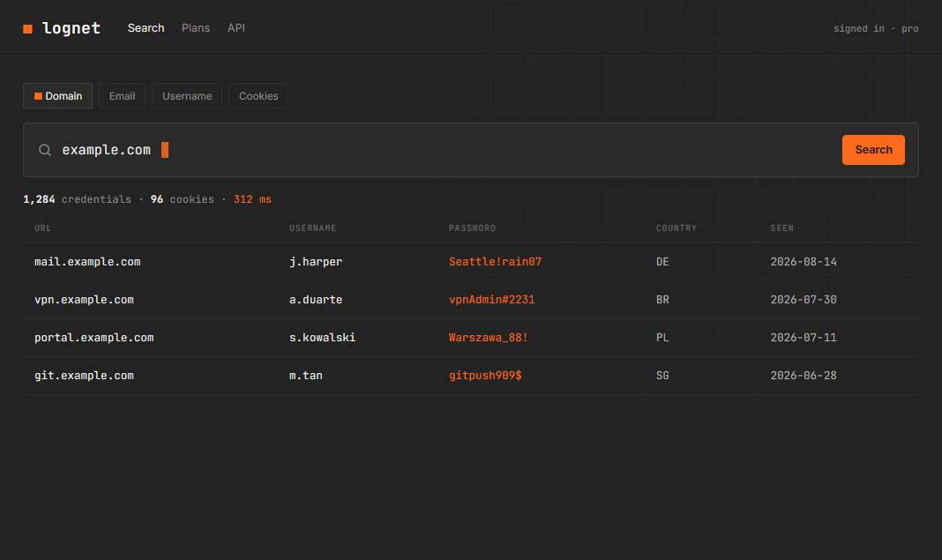Click the COUNTRY column header
The width and height of the screenshot is (942, 560).
coord(677,228)
